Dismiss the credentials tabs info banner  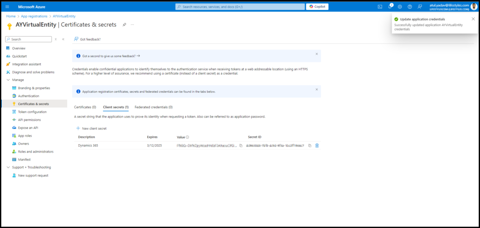(317, 89)
